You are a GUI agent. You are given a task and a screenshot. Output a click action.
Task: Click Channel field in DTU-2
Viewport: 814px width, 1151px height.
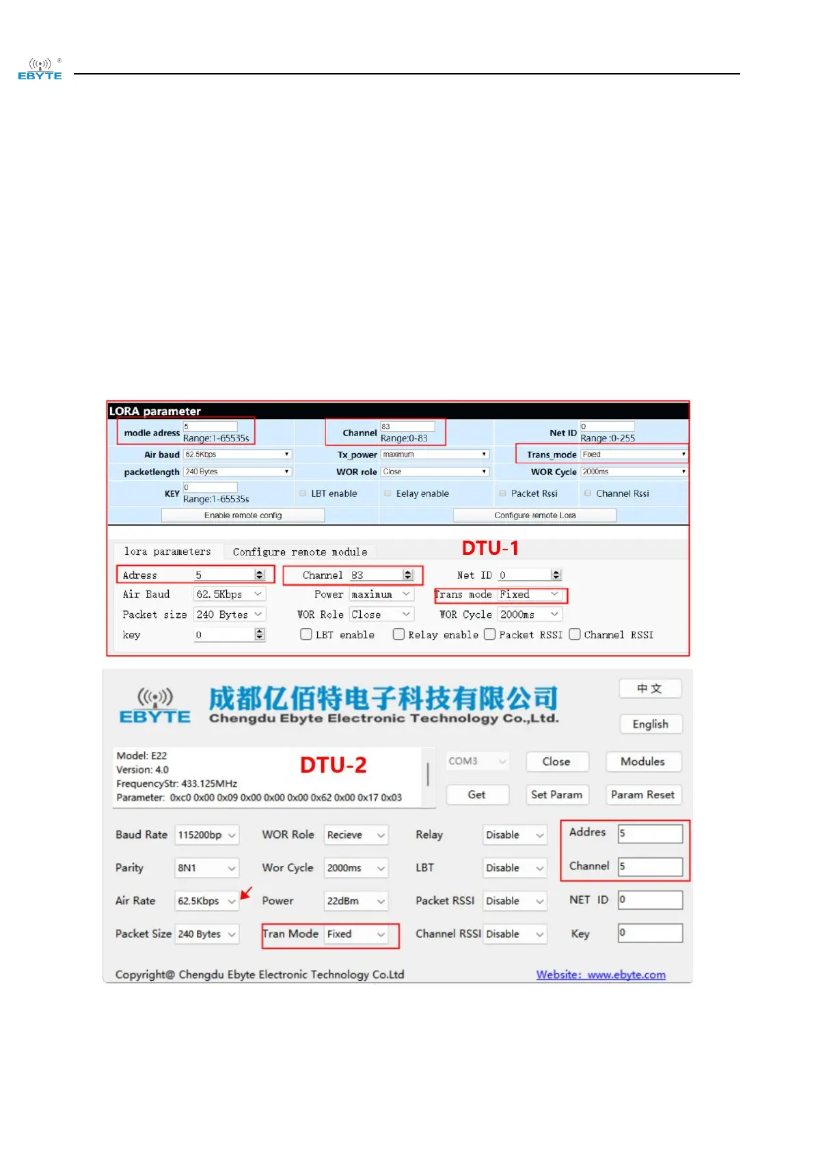tap(650, 867)
